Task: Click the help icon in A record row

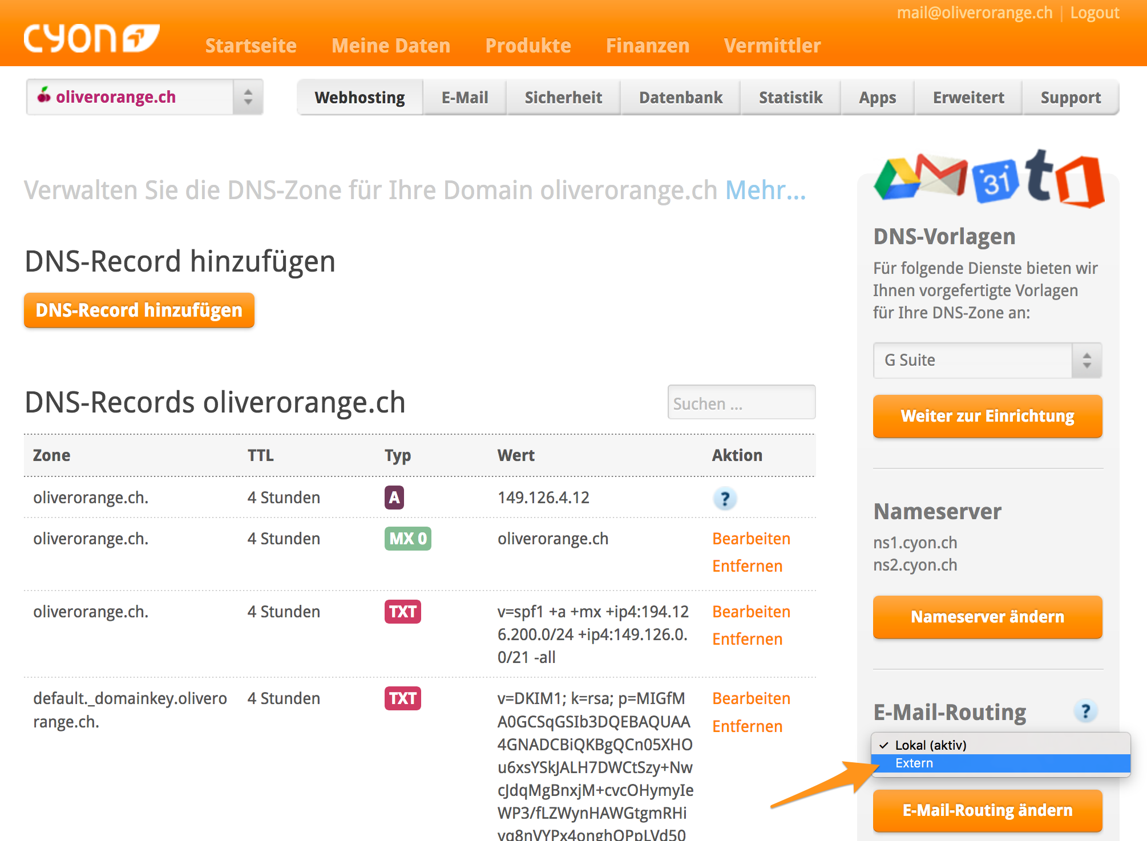Action: pyautogui.click(x=725, y=499)
